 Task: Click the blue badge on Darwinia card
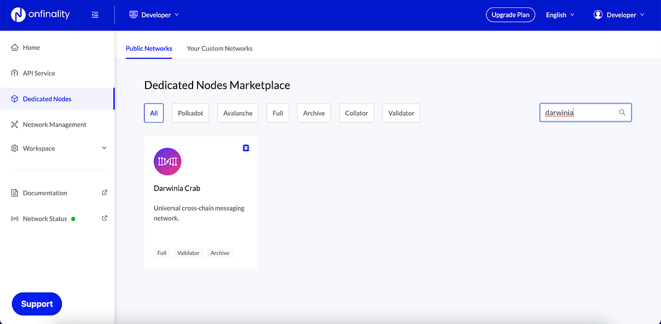tap(246, 148)
